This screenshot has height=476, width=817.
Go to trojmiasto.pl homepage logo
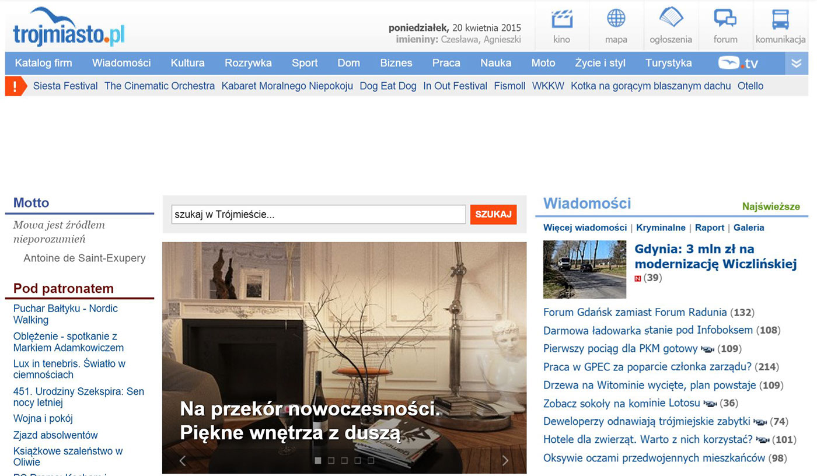pyautogui.click(x=69, y=27)
